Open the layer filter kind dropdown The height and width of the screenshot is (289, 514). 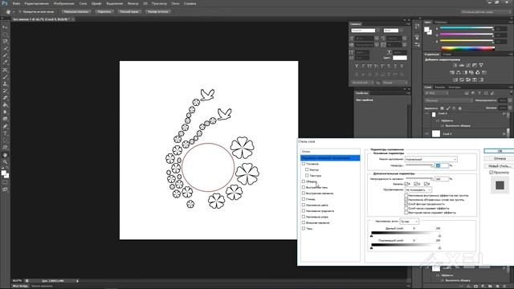coord(437,93)
